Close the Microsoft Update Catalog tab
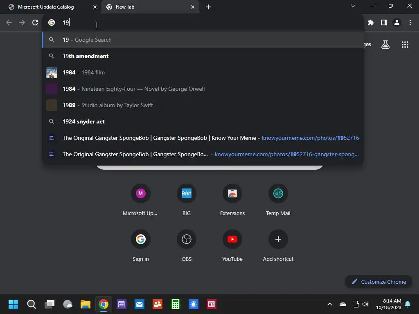This screenshot has height=314, width=419. pyautogui.click(x=95, y=7)
